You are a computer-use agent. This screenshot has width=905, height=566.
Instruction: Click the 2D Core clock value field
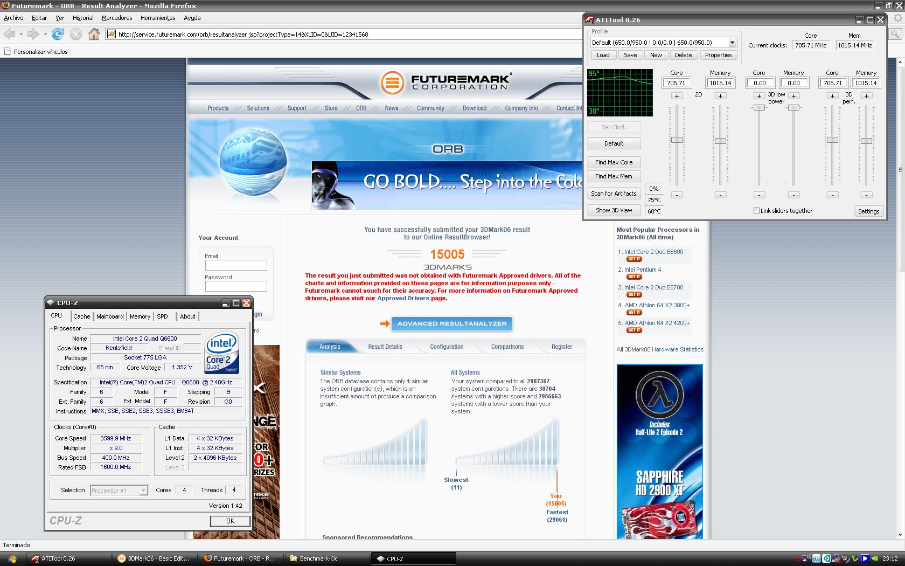tap(677, 83)
